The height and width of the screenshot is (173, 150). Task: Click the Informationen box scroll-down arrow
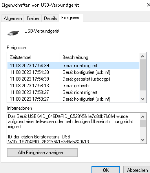point(143,140)
